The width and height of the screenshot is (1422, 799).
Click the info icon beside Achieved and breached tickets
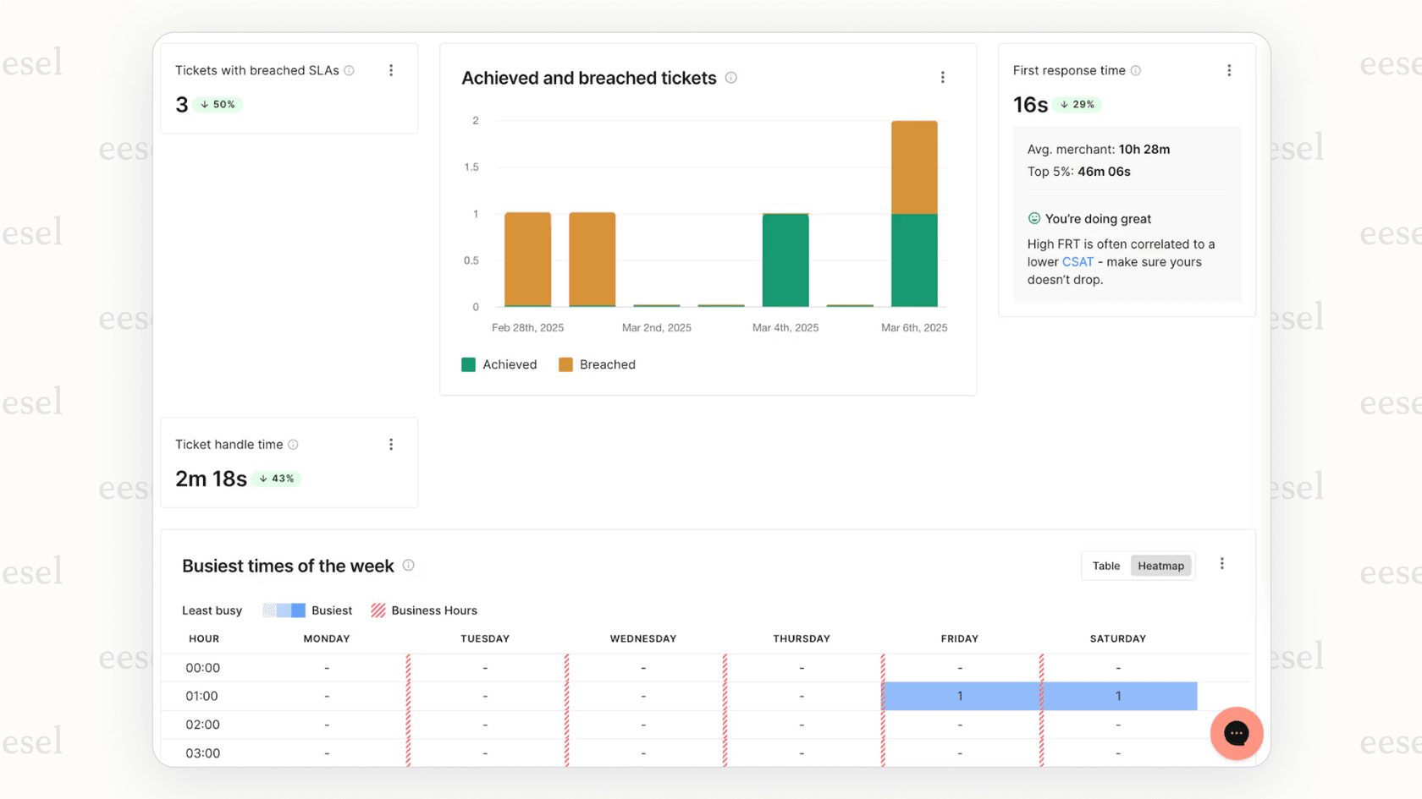(730, 77)
